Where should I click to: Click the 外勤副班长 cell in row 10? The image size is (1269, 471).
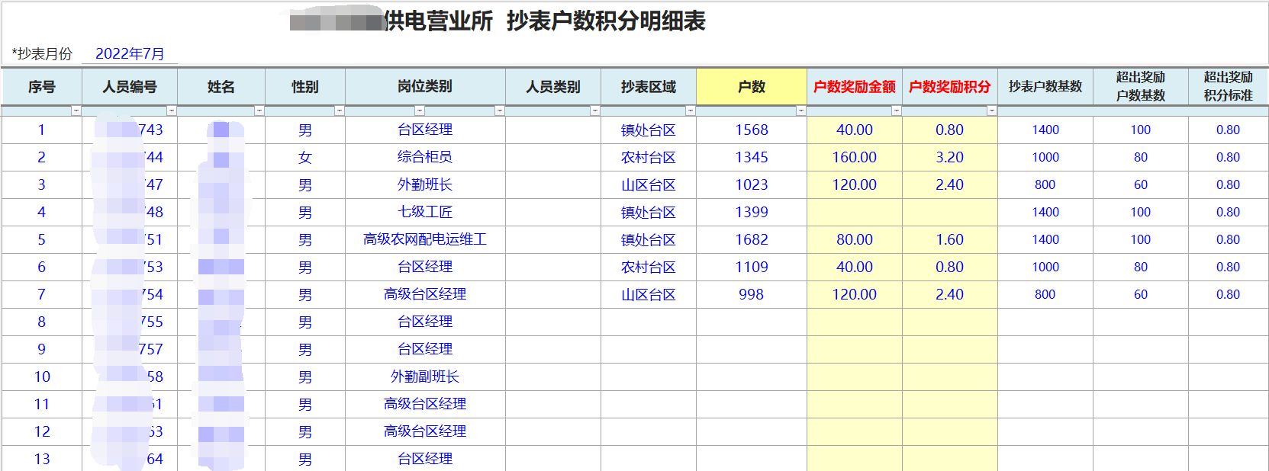coord(425,377)
